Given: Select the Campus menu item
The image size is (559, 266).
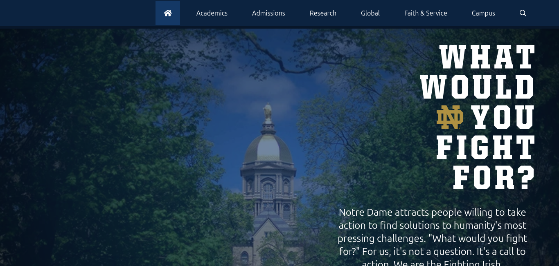Looking at the screenshot, I should 483,13.
